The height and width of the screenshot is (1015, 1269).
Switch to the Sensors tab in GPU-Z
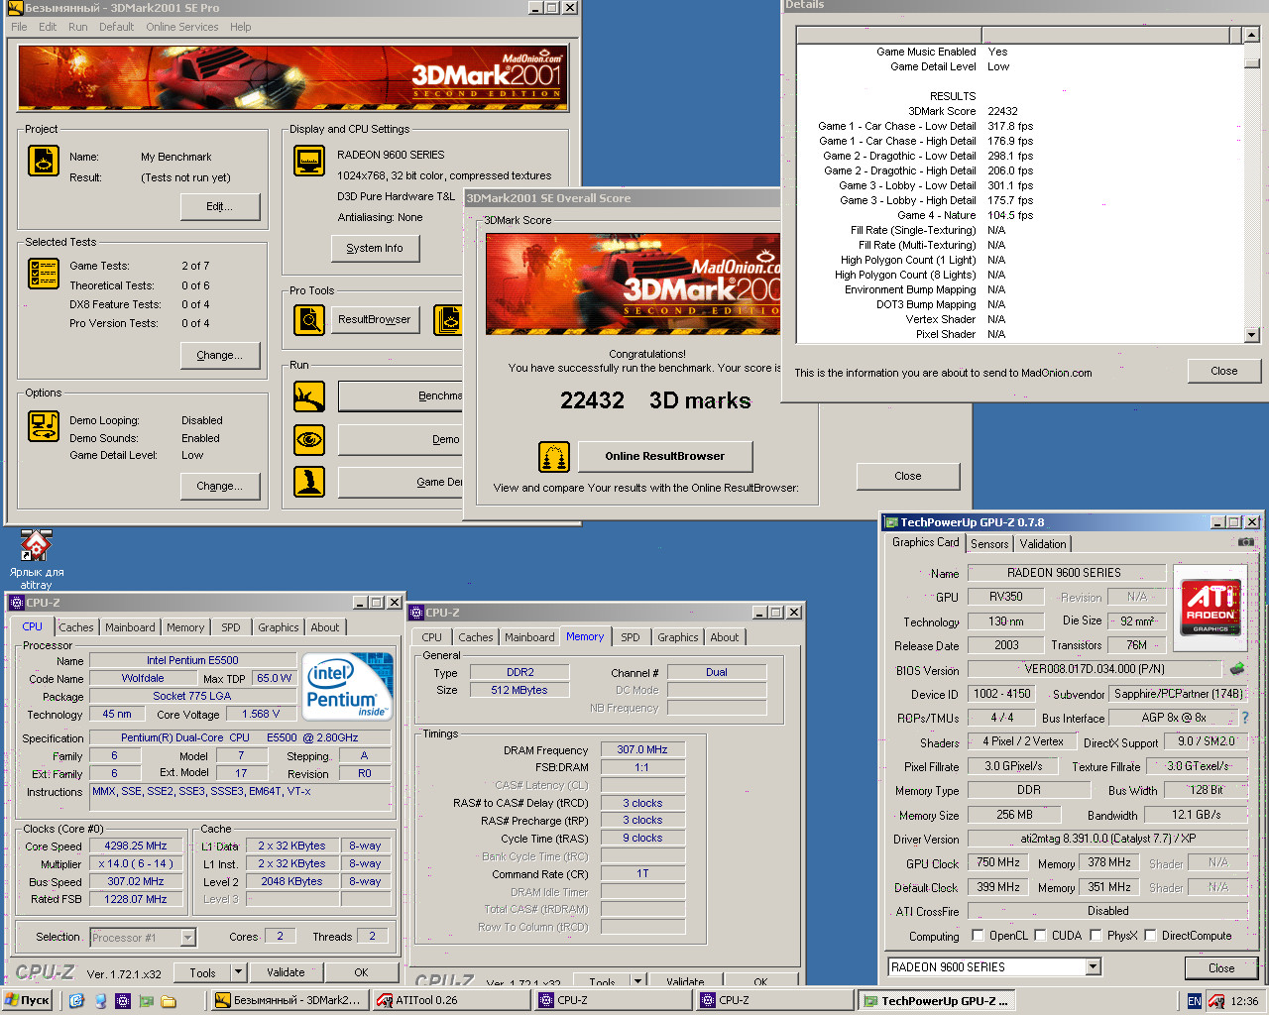tap(989, 543)
